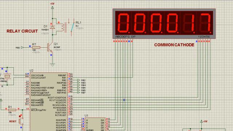Select the Q1 BC547 transistor symbol
This screenshot has height=131, width=233.
pos(50,48)
